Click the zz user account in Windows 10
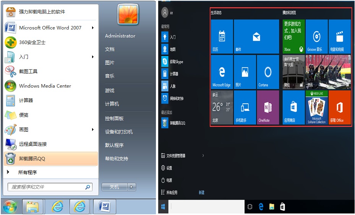355x215 pixels. (x=167, y=13)
